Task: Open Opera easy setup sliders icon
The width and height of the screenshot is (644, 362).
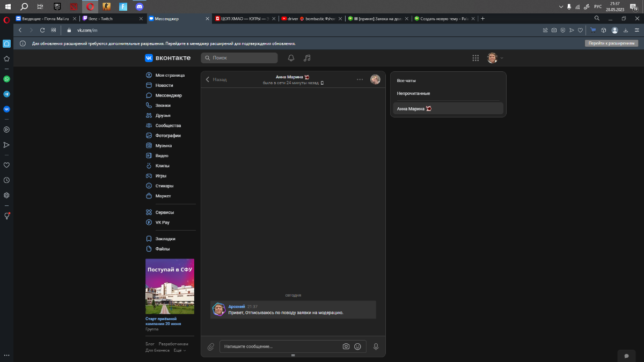Action: click(636, 30)
